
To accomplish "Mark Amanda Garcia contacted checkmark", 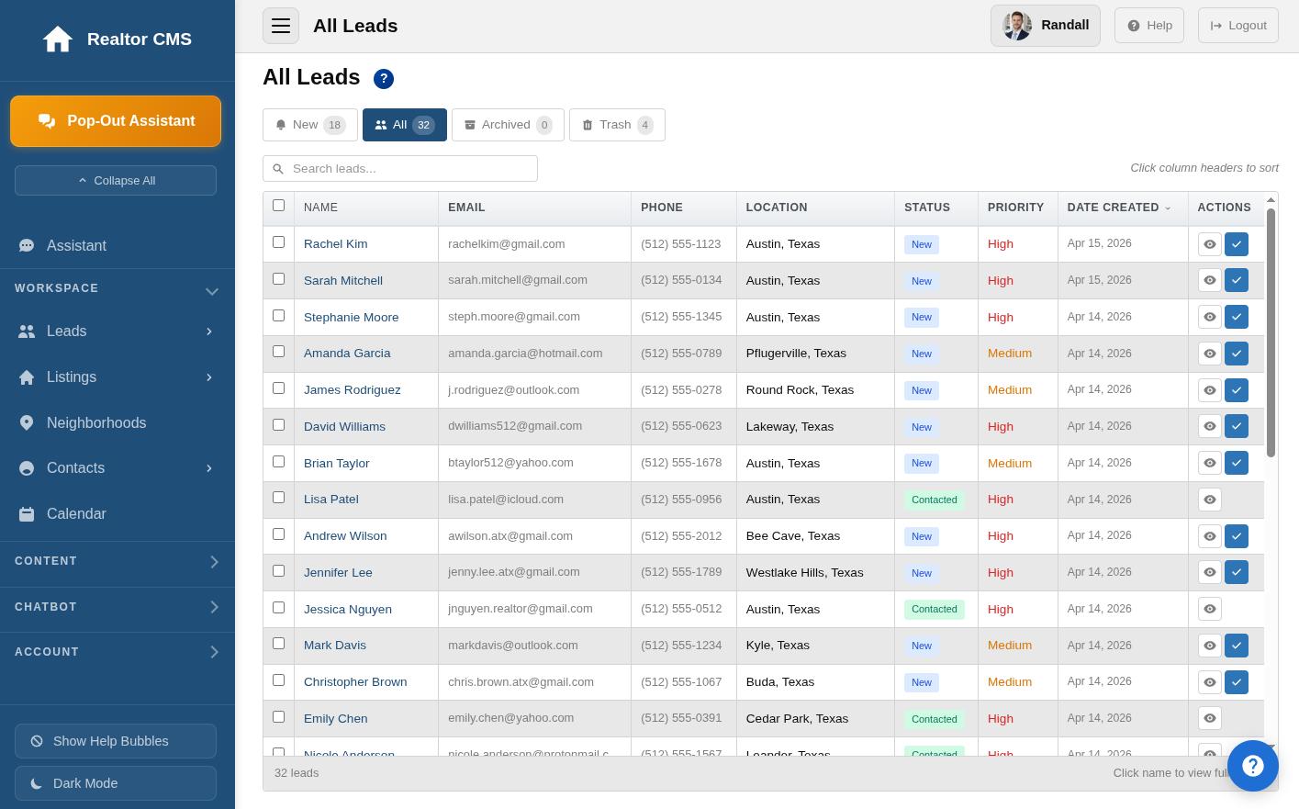I will click(1237, 354).
